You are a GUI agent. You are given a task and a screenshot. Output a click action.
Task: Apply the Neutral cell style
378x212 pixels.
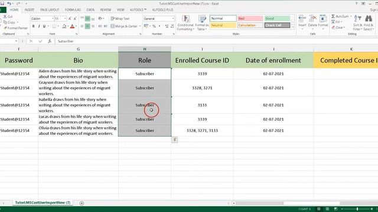click(x=223, y=25)
